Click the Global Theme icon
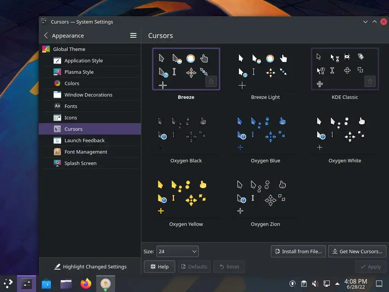The image size is (389, 292). [x=46, y=49]
